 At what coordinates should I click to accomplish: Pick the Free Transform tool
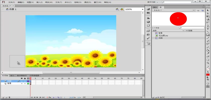tap(208, 16)
